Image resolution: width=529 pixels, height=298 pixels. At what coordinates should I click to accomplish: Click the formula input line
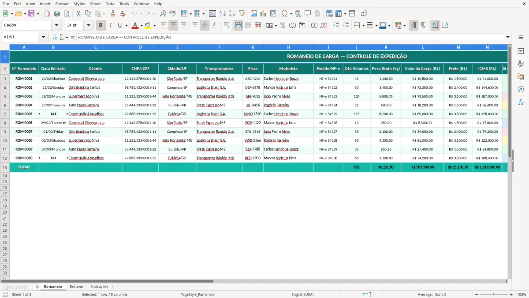click(x=291, y=38)
